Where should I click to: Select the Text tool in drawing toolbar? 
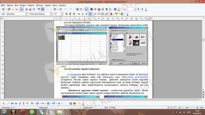coord(24,103)
